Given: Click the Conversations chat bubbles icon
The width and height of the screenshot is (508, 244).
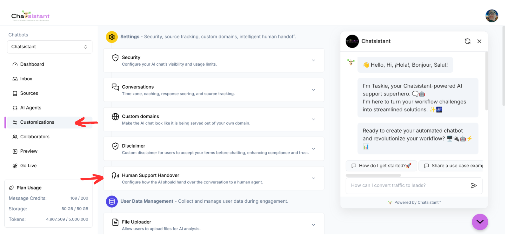Looking at the screenshot, I should coord(115,87).
